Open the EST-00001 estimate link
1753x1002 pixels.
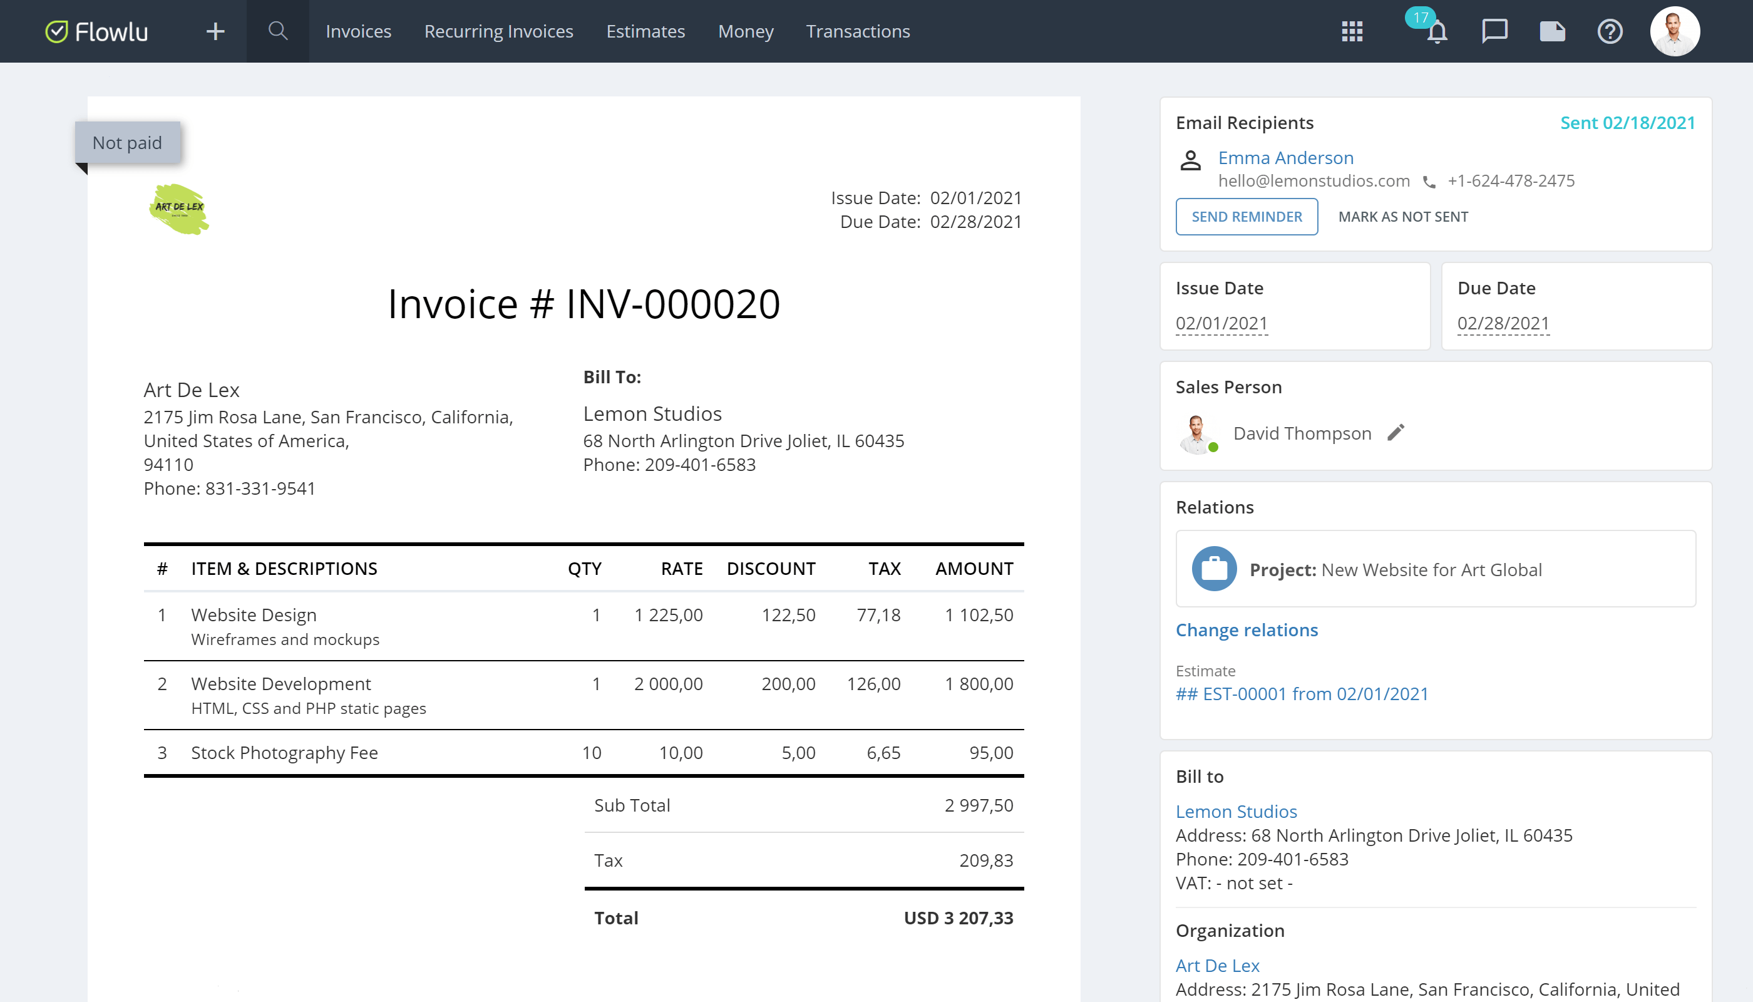(x=1302, y=694)
